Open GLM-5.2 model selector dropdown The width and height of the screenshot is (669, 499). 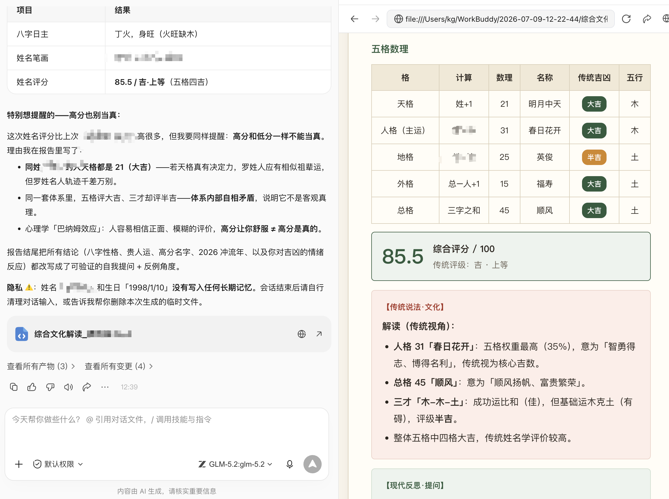235,464
